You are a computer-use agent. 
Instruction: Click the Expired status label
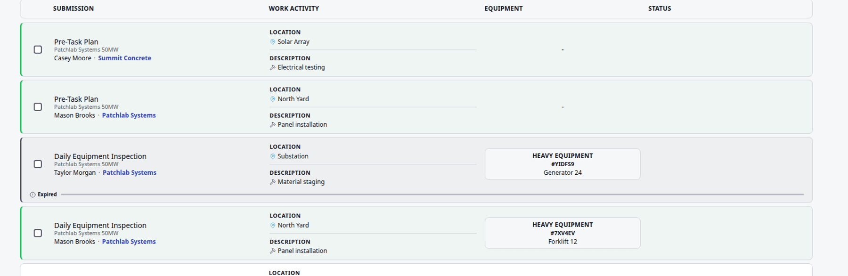coord(47,195)
